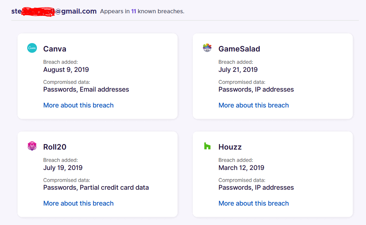Click the March 12, 2019 breach date
The width and height of the screenshot is (366, 225).
241,168
